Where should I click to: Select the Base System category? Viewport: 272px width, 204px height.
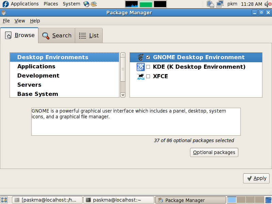(x=64, y=94)
